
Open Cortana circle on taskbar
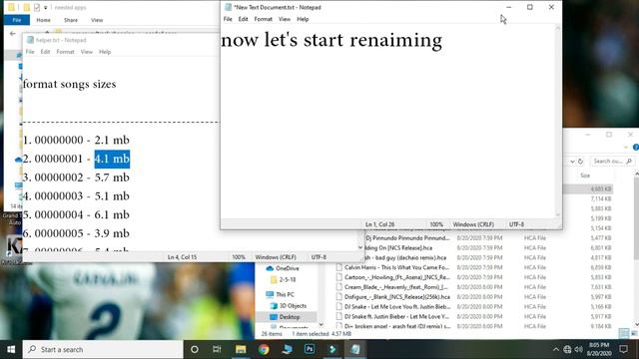coord(195,349)
